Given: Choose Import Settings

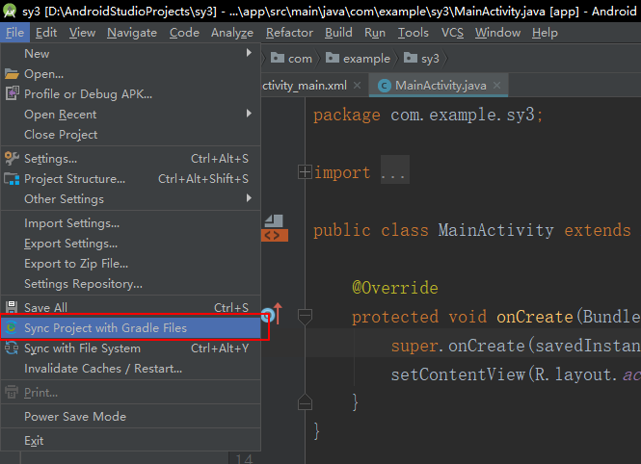Looking at the screenshot, I should pyautogui.click(x=130, y=223).
